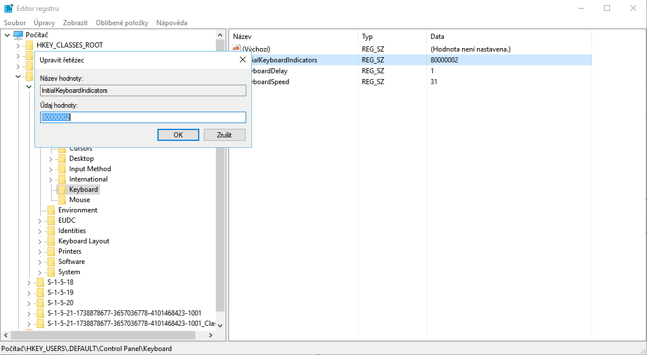Click the Printers folder icon
This screenshot has height=355, width=647.
[x=51, y=251]
